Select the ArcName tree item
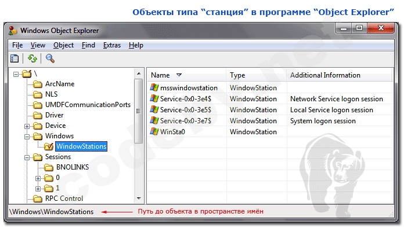This screenshot has height=228, width=404. click(x=60, y=84)
